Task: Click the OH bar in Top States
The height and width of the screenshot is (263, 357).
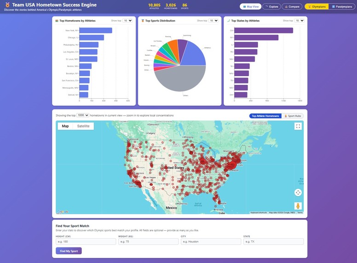Action: 241,95
